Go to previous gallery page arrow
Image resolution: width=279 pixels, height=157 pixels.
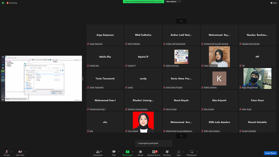181,21
